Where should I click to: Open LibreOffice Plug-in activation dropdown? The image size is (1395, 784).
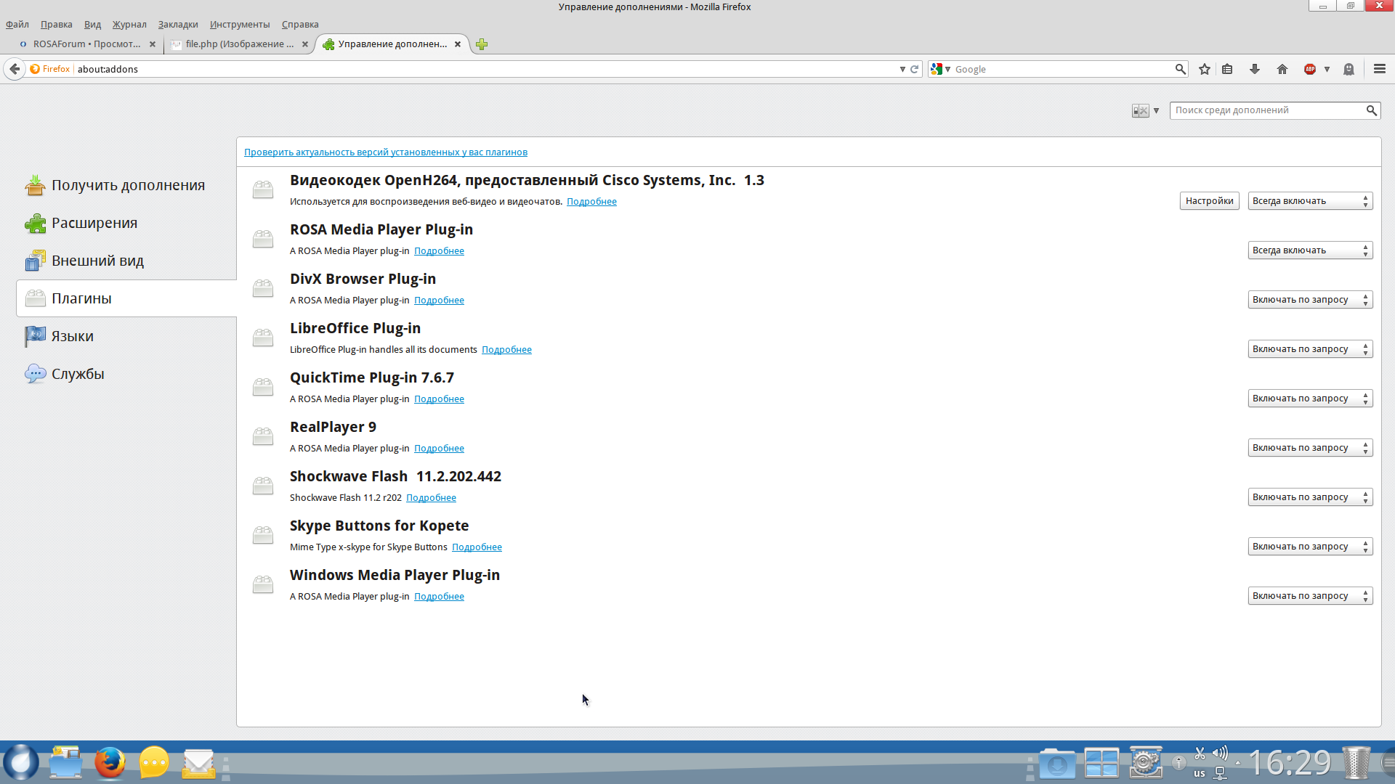pyautogui.click(x=1310, y=349)
